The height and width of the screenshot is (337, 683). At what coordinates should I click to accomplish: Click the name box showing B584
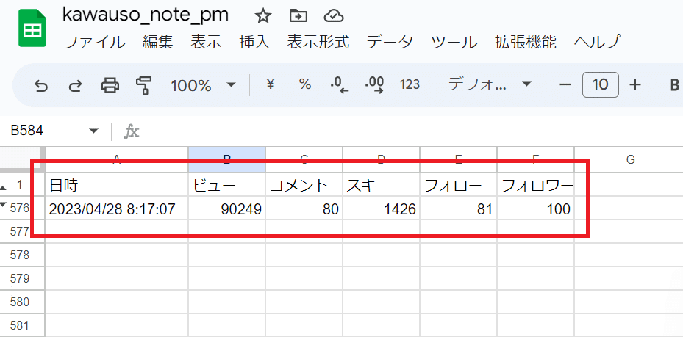27,131
